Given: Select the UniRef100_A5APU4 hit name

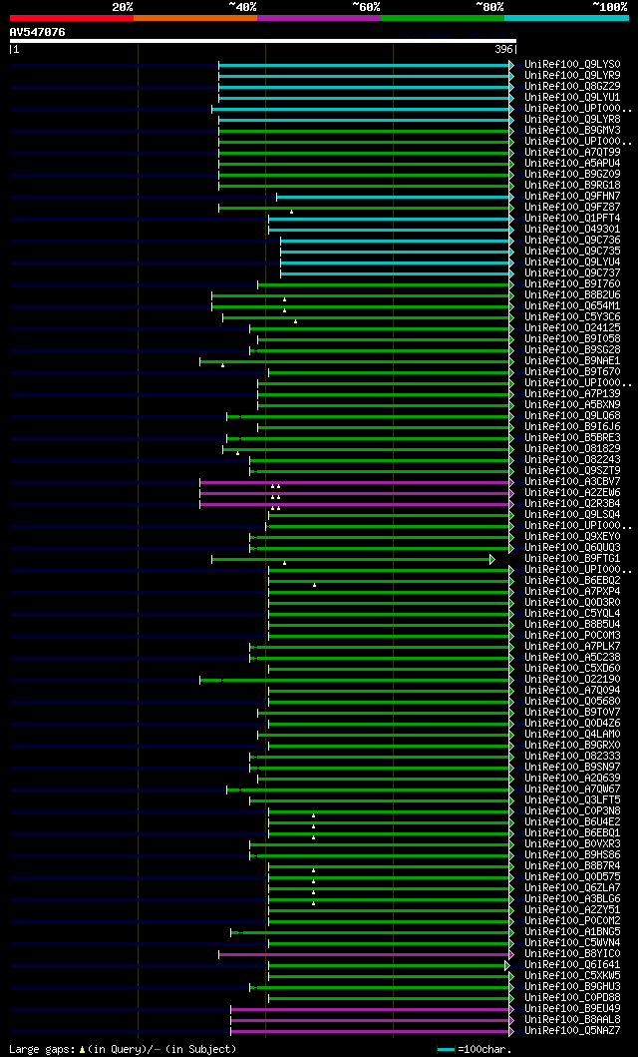Looking at the screenshot, I should tap(573, 163).
